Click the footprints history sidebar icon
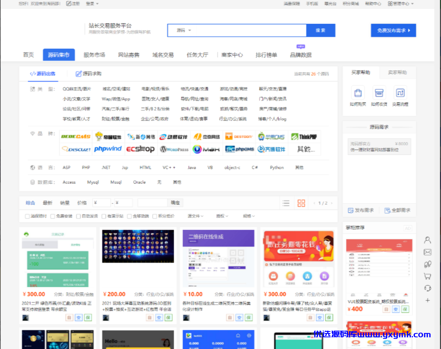The image size is (441, 349). click(x=427, y=264)
